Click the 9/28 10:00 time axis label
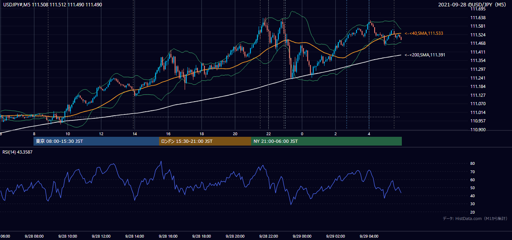 [67, 236]
